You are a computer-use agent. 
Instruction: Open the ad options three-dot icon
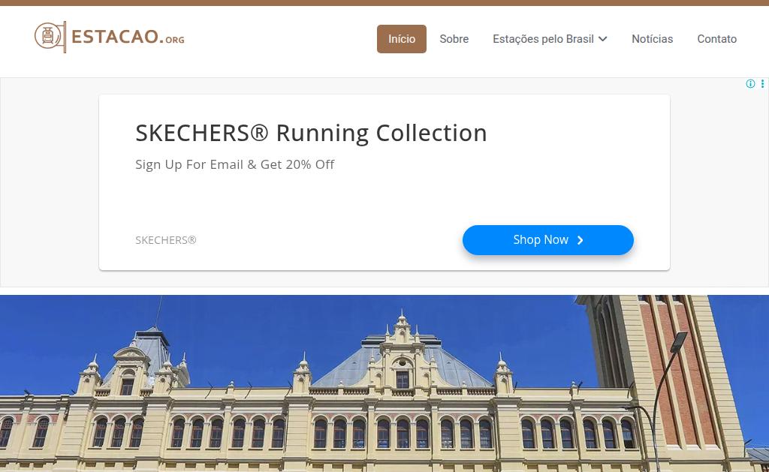763,84
